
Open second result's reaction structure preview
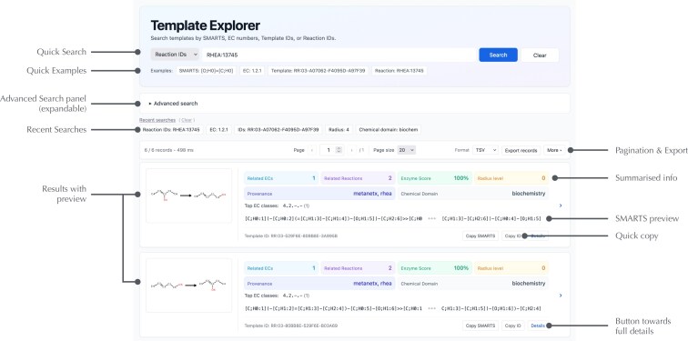point(188,286)
